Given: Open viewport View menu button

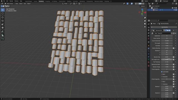Looking at the screenshot, I should click(17, 4).
